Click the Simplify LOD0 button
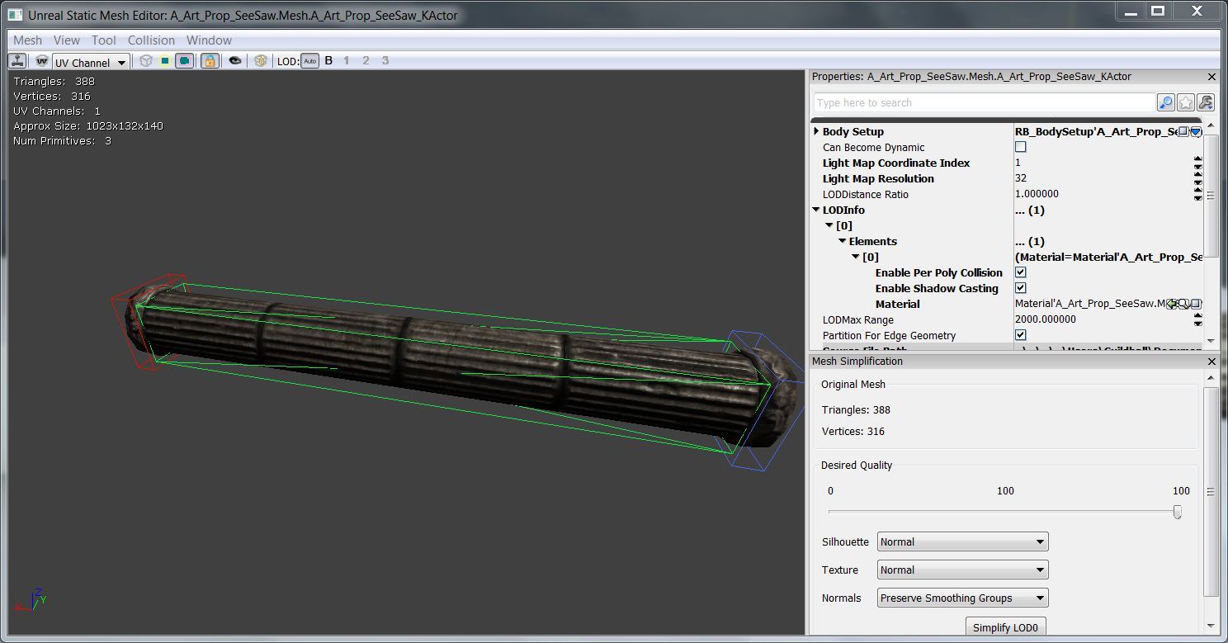The width and height of the screenshot is (1228, 643). [1004, 627]
